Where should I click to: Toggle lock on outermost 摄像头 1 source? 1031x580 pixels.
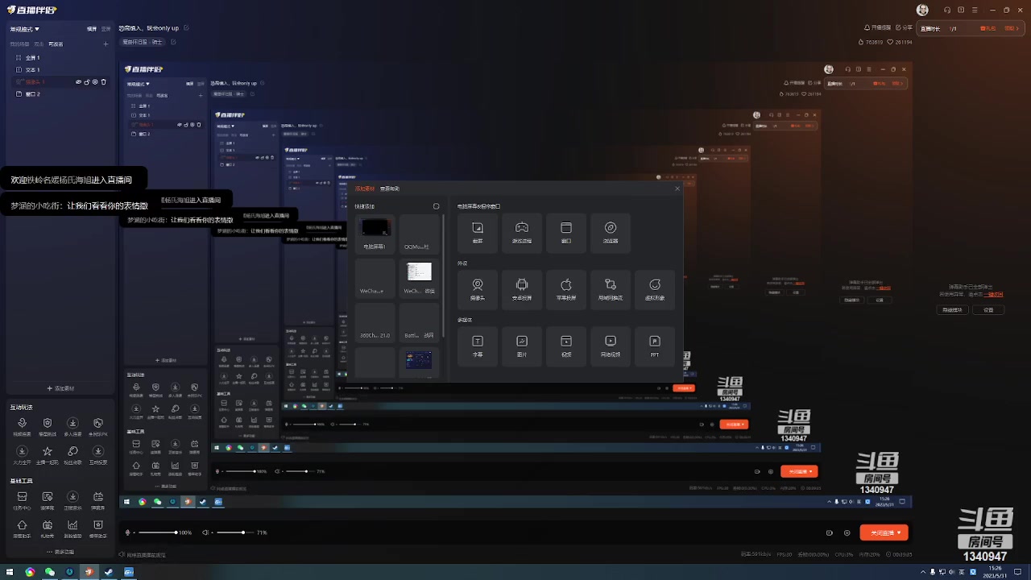tap(87, 81)
